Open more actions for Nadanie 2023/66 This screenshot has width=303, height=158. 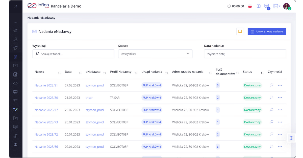pyautogui.click(x=280, y=147)
